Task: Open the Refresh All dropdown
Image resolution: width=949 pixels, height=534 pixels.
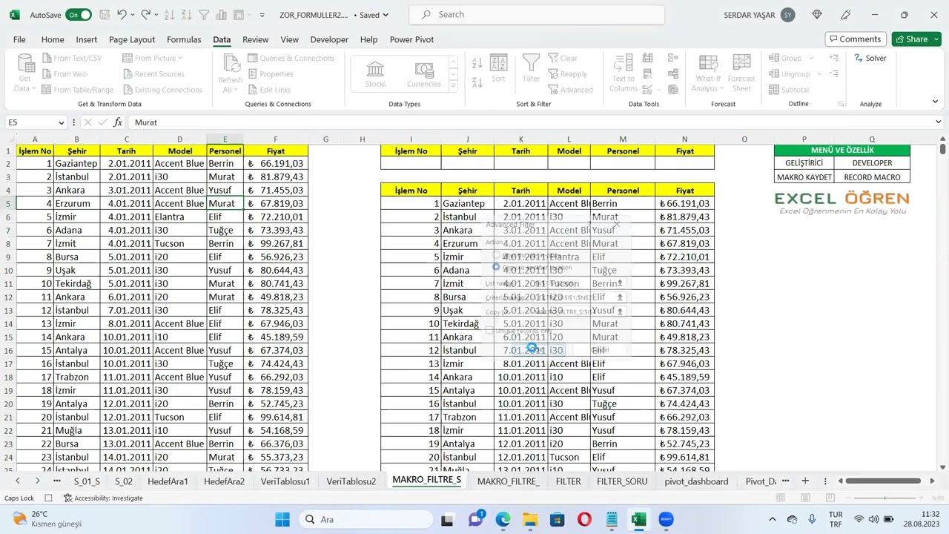Action: coord(231,73)
